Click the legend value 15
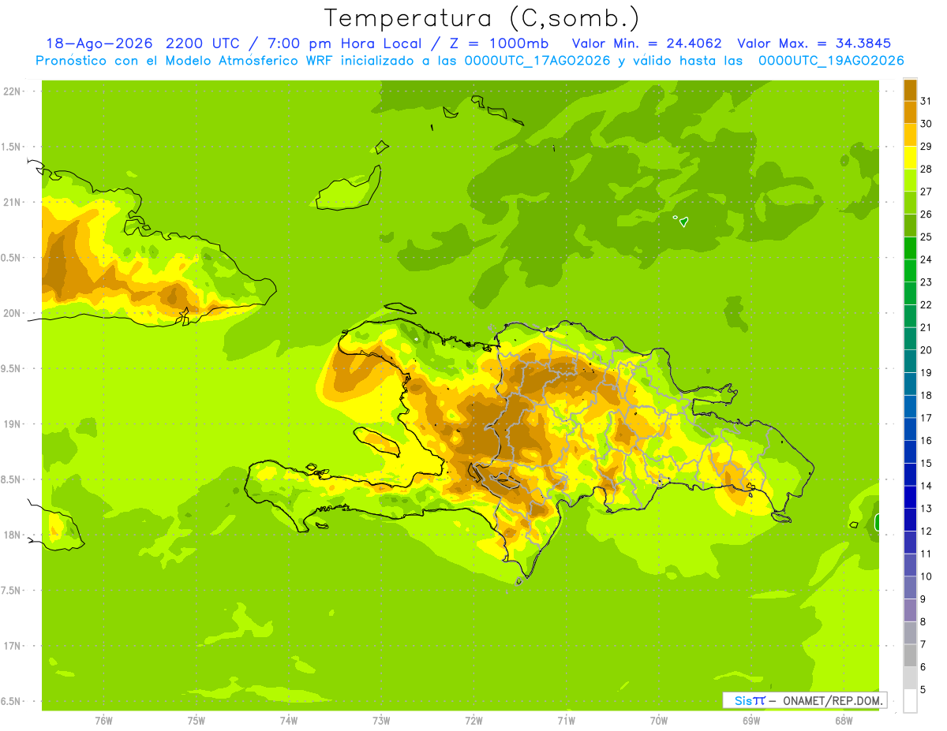 926,463
